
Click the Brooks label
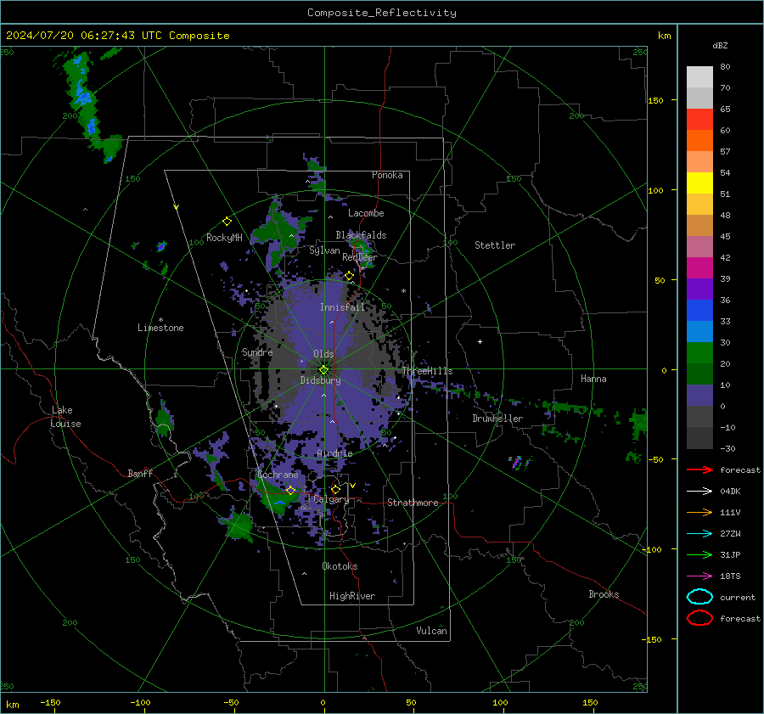tap(604, 594)
